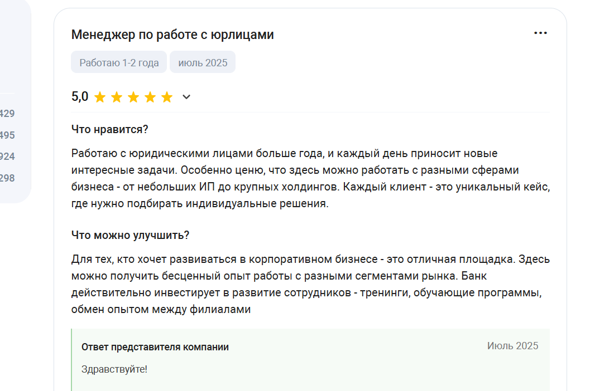Click the third rating star
Viewport: 614px width, 391px height.
(133, 97)
